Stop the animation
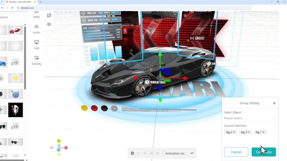Image resolution: width=287 pixels, height=161 pixels. click(145, 153)
